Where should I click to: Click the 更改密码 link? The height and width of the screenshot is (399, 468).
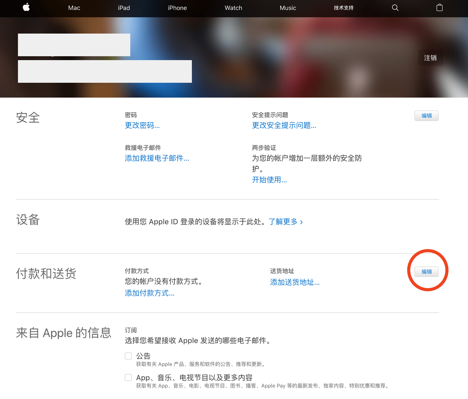pyautogui.click(x=142, y=125)
